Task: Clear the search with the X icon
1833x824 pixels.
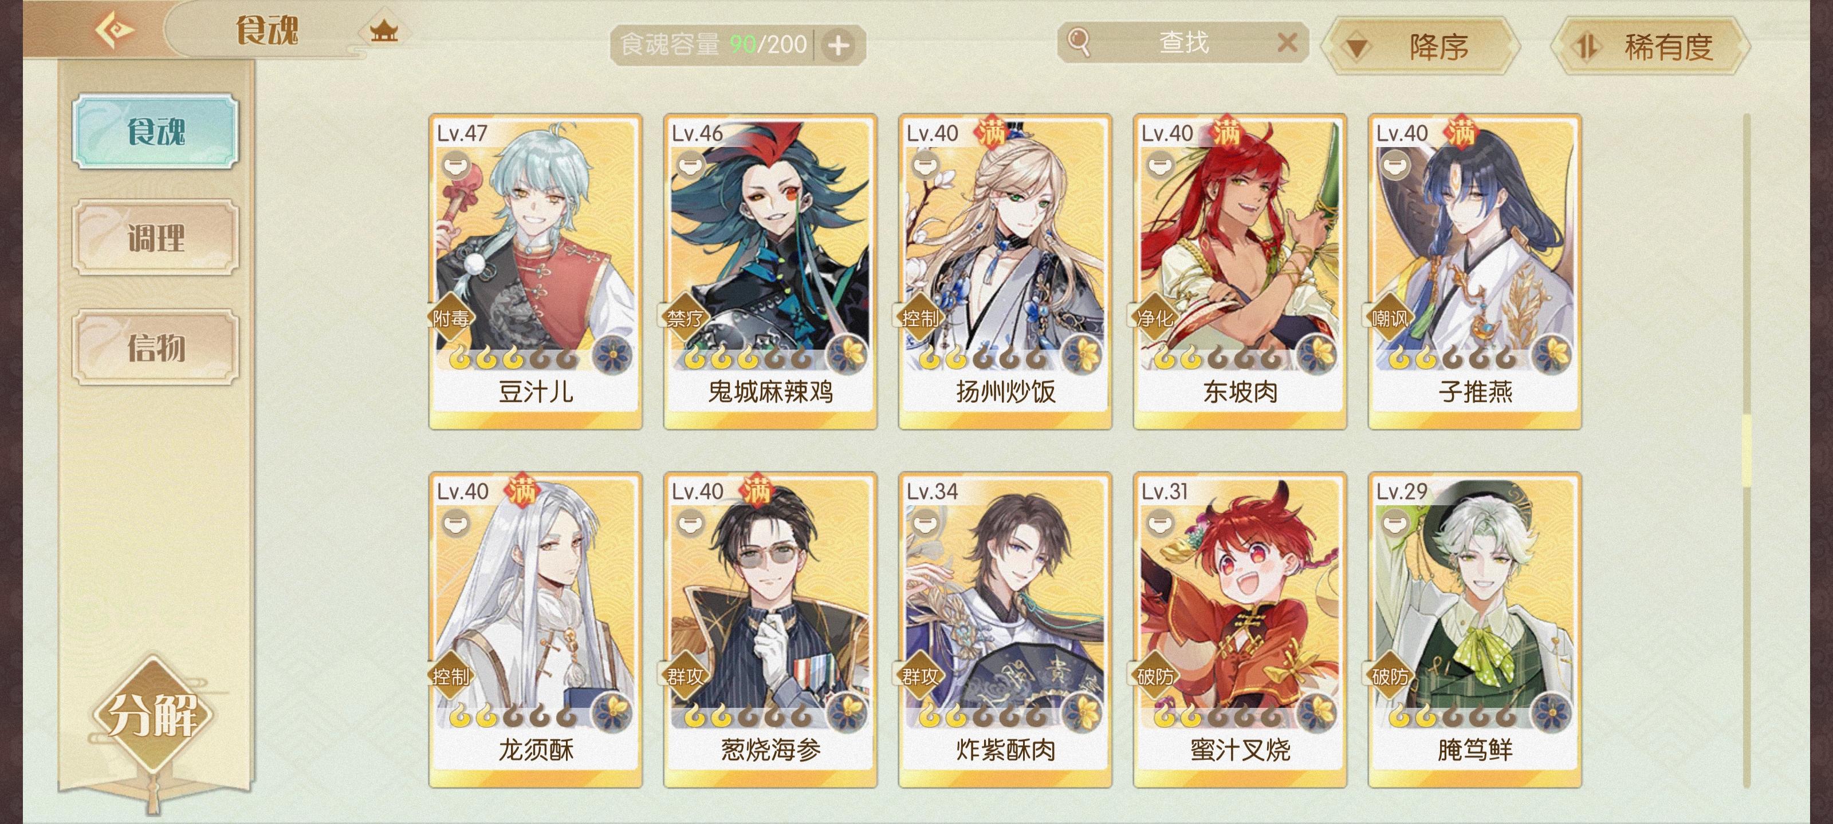Action: tap(1287, 43)
